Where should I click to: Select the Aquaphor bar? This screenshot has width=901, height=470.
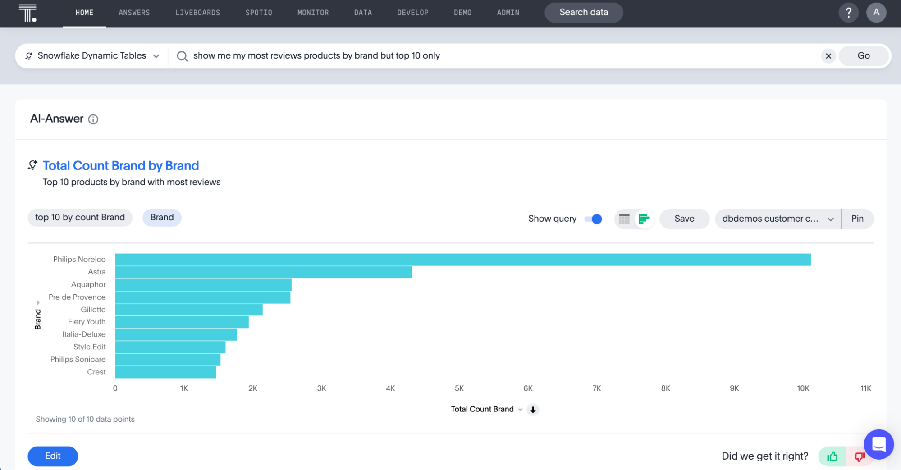tap(203, 285)
